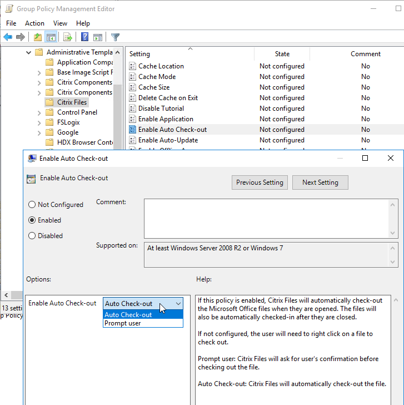This screenshot has width=404, height=405.
Task: Expand the first Citrix Components folder
Action: (39, 83)
